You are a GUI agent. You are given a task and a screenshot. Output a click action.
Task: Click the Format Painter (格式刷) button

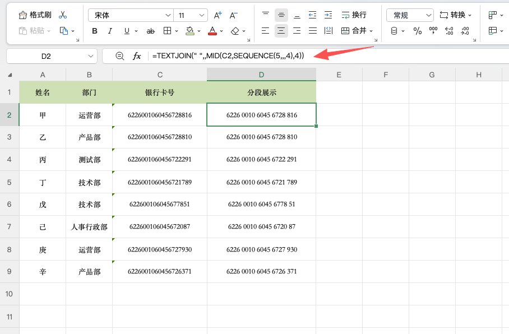(x=35, y=15)
